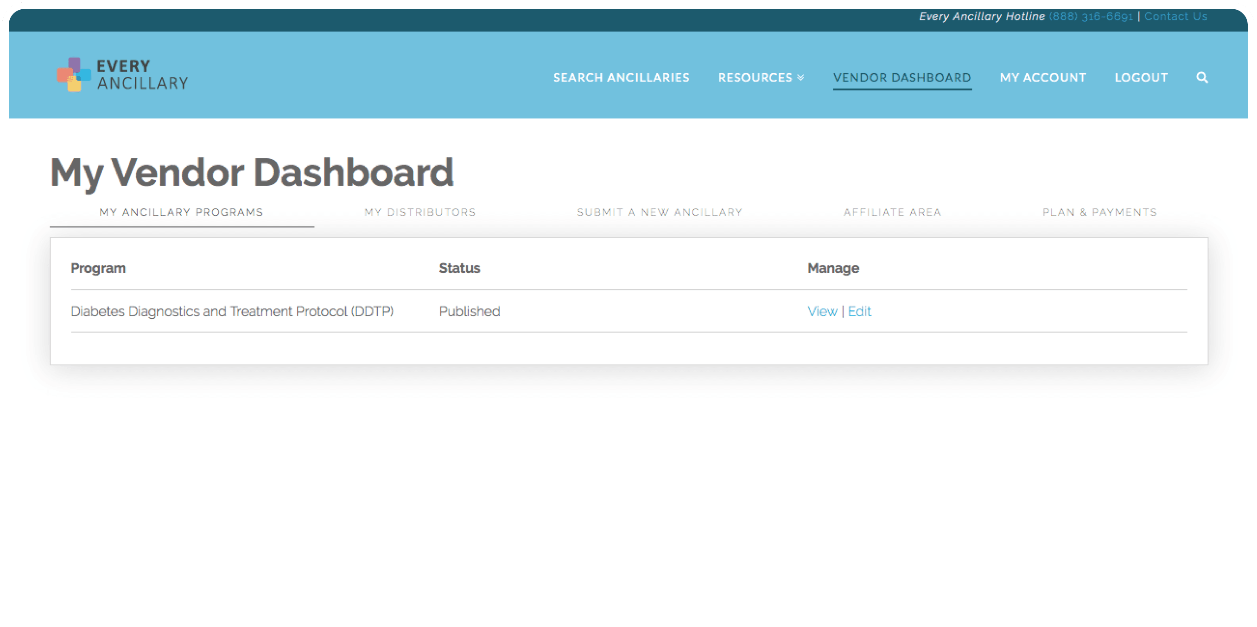
Task: Click the Logout nav link
Action: click(x=1141, y=77)
